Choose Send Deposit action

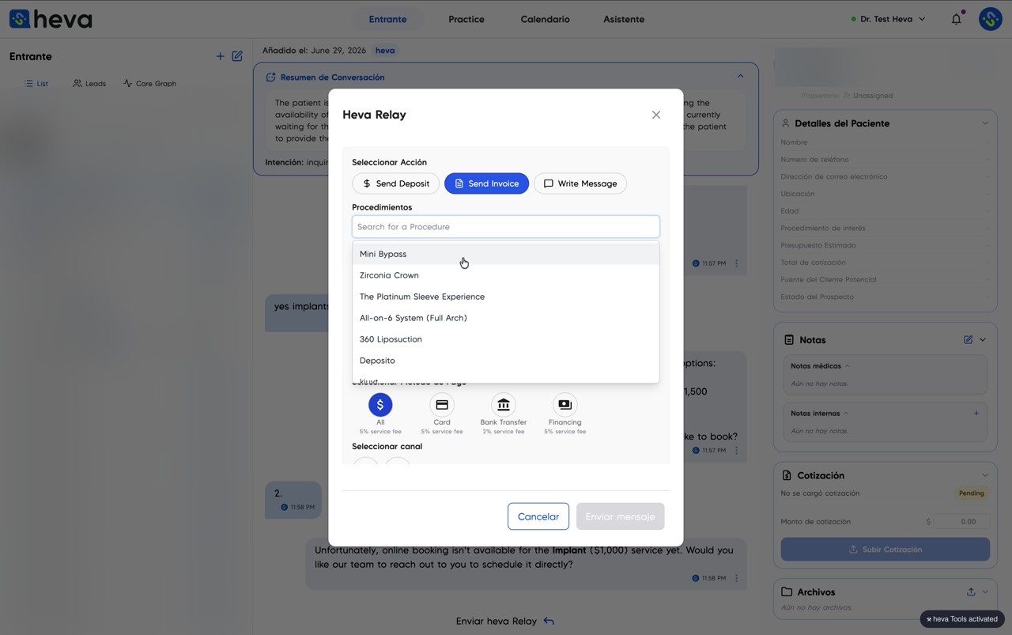click(395, 183)
